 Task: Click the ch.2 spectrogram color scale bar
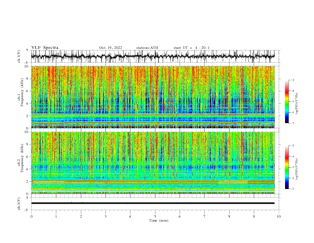tap(287, 167)
